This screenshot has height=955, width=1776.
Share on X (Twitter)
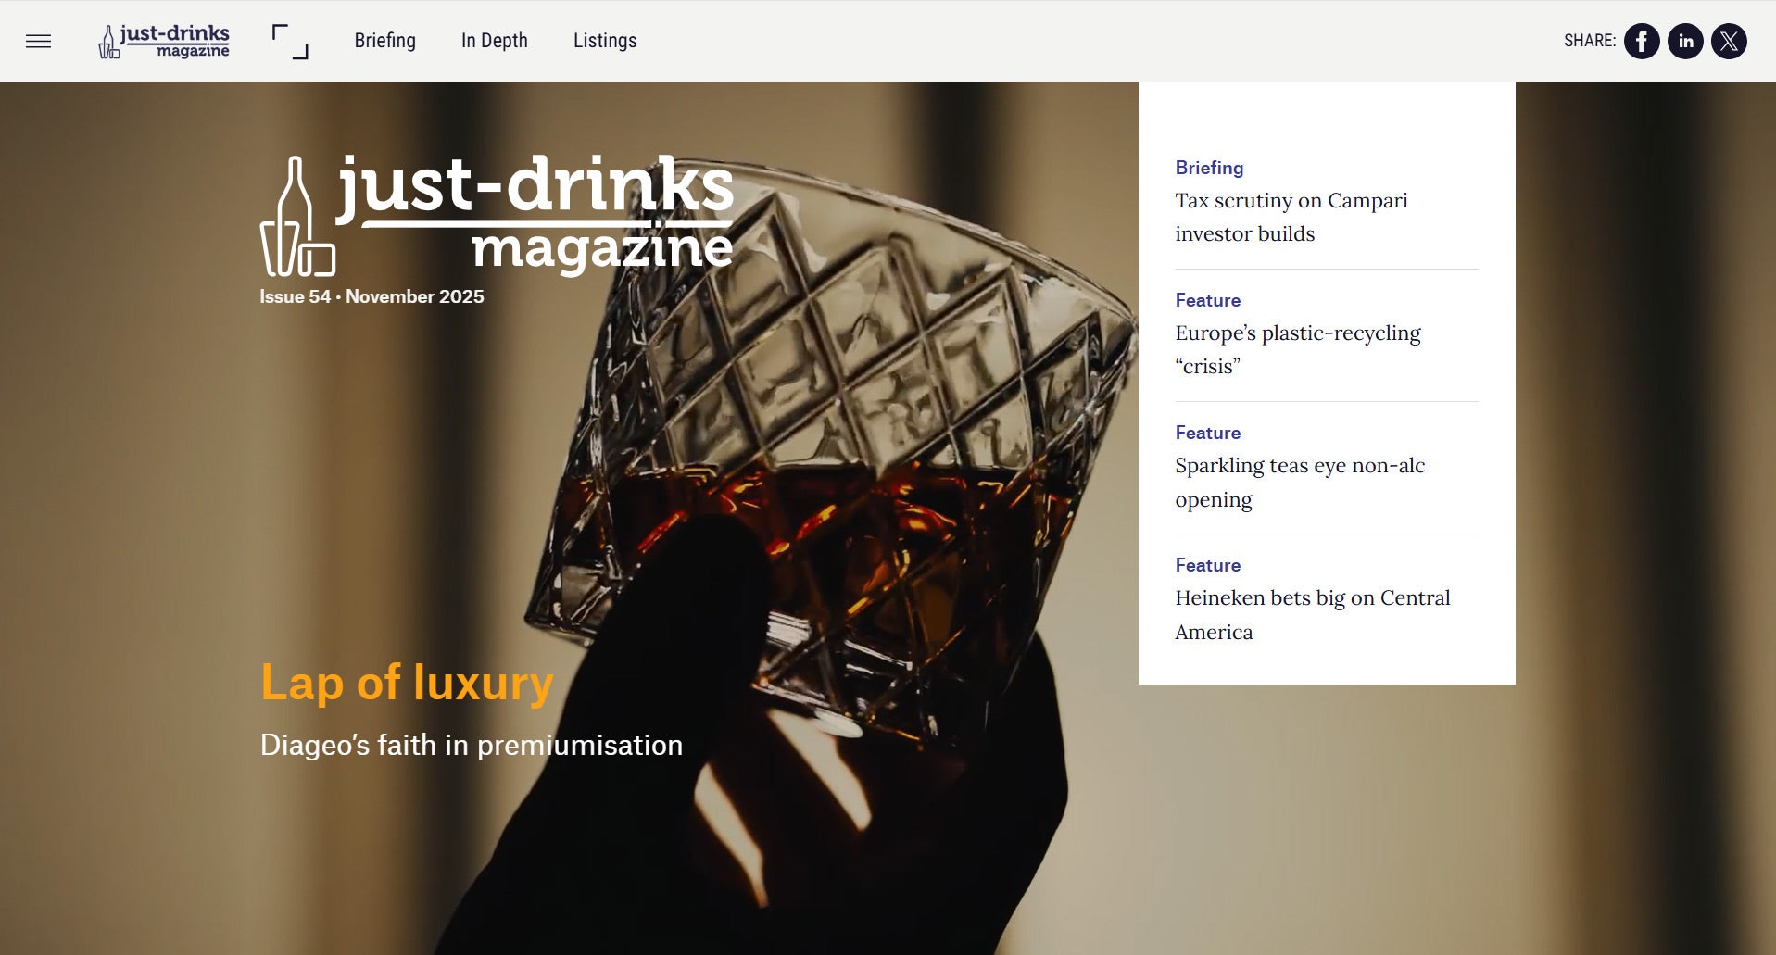click(x=1728, y=41)
